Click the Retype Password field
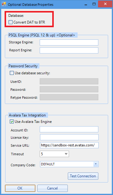Image resolution: width=113 pixels, height=195 pixels. pos(69,97)
